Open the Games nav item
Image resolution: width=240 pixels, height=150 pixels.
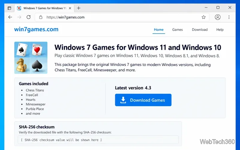tap(177, 29)
